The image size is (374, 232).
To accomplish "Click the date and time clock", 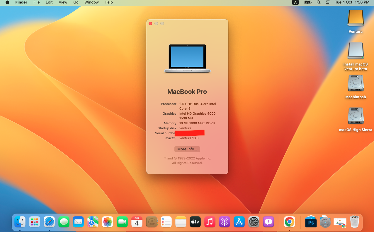I will click(352, 2).
